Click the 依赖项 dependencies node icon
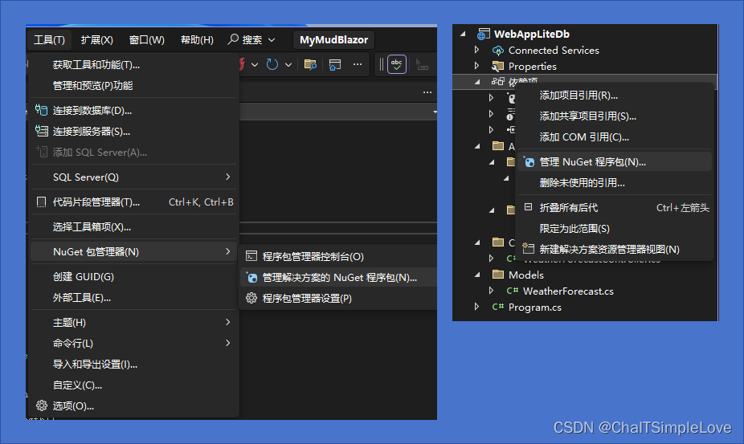Viewport: 744px width, 444px height. coord(497,81)
